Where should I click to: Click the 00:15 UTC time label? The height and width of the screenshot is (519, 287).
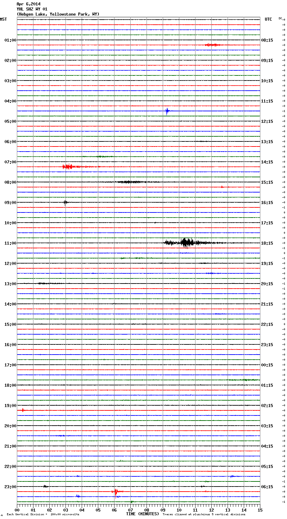coord(267,365)
